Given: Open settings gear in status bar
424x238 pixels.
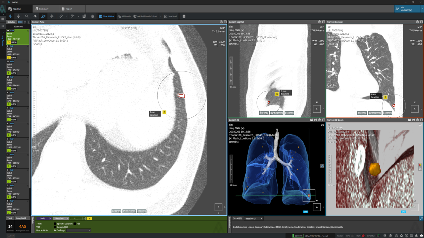Looking at the screenshot, I should (401, 236).
